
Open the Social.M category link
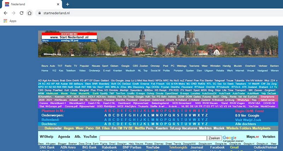pyautogui.click(x=155, y=70)
